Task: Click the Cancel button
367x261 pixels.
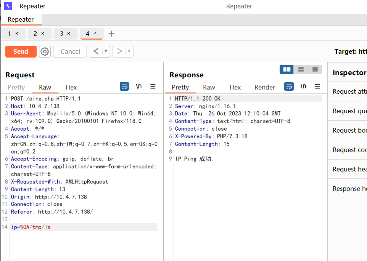Action: (70, 51)
